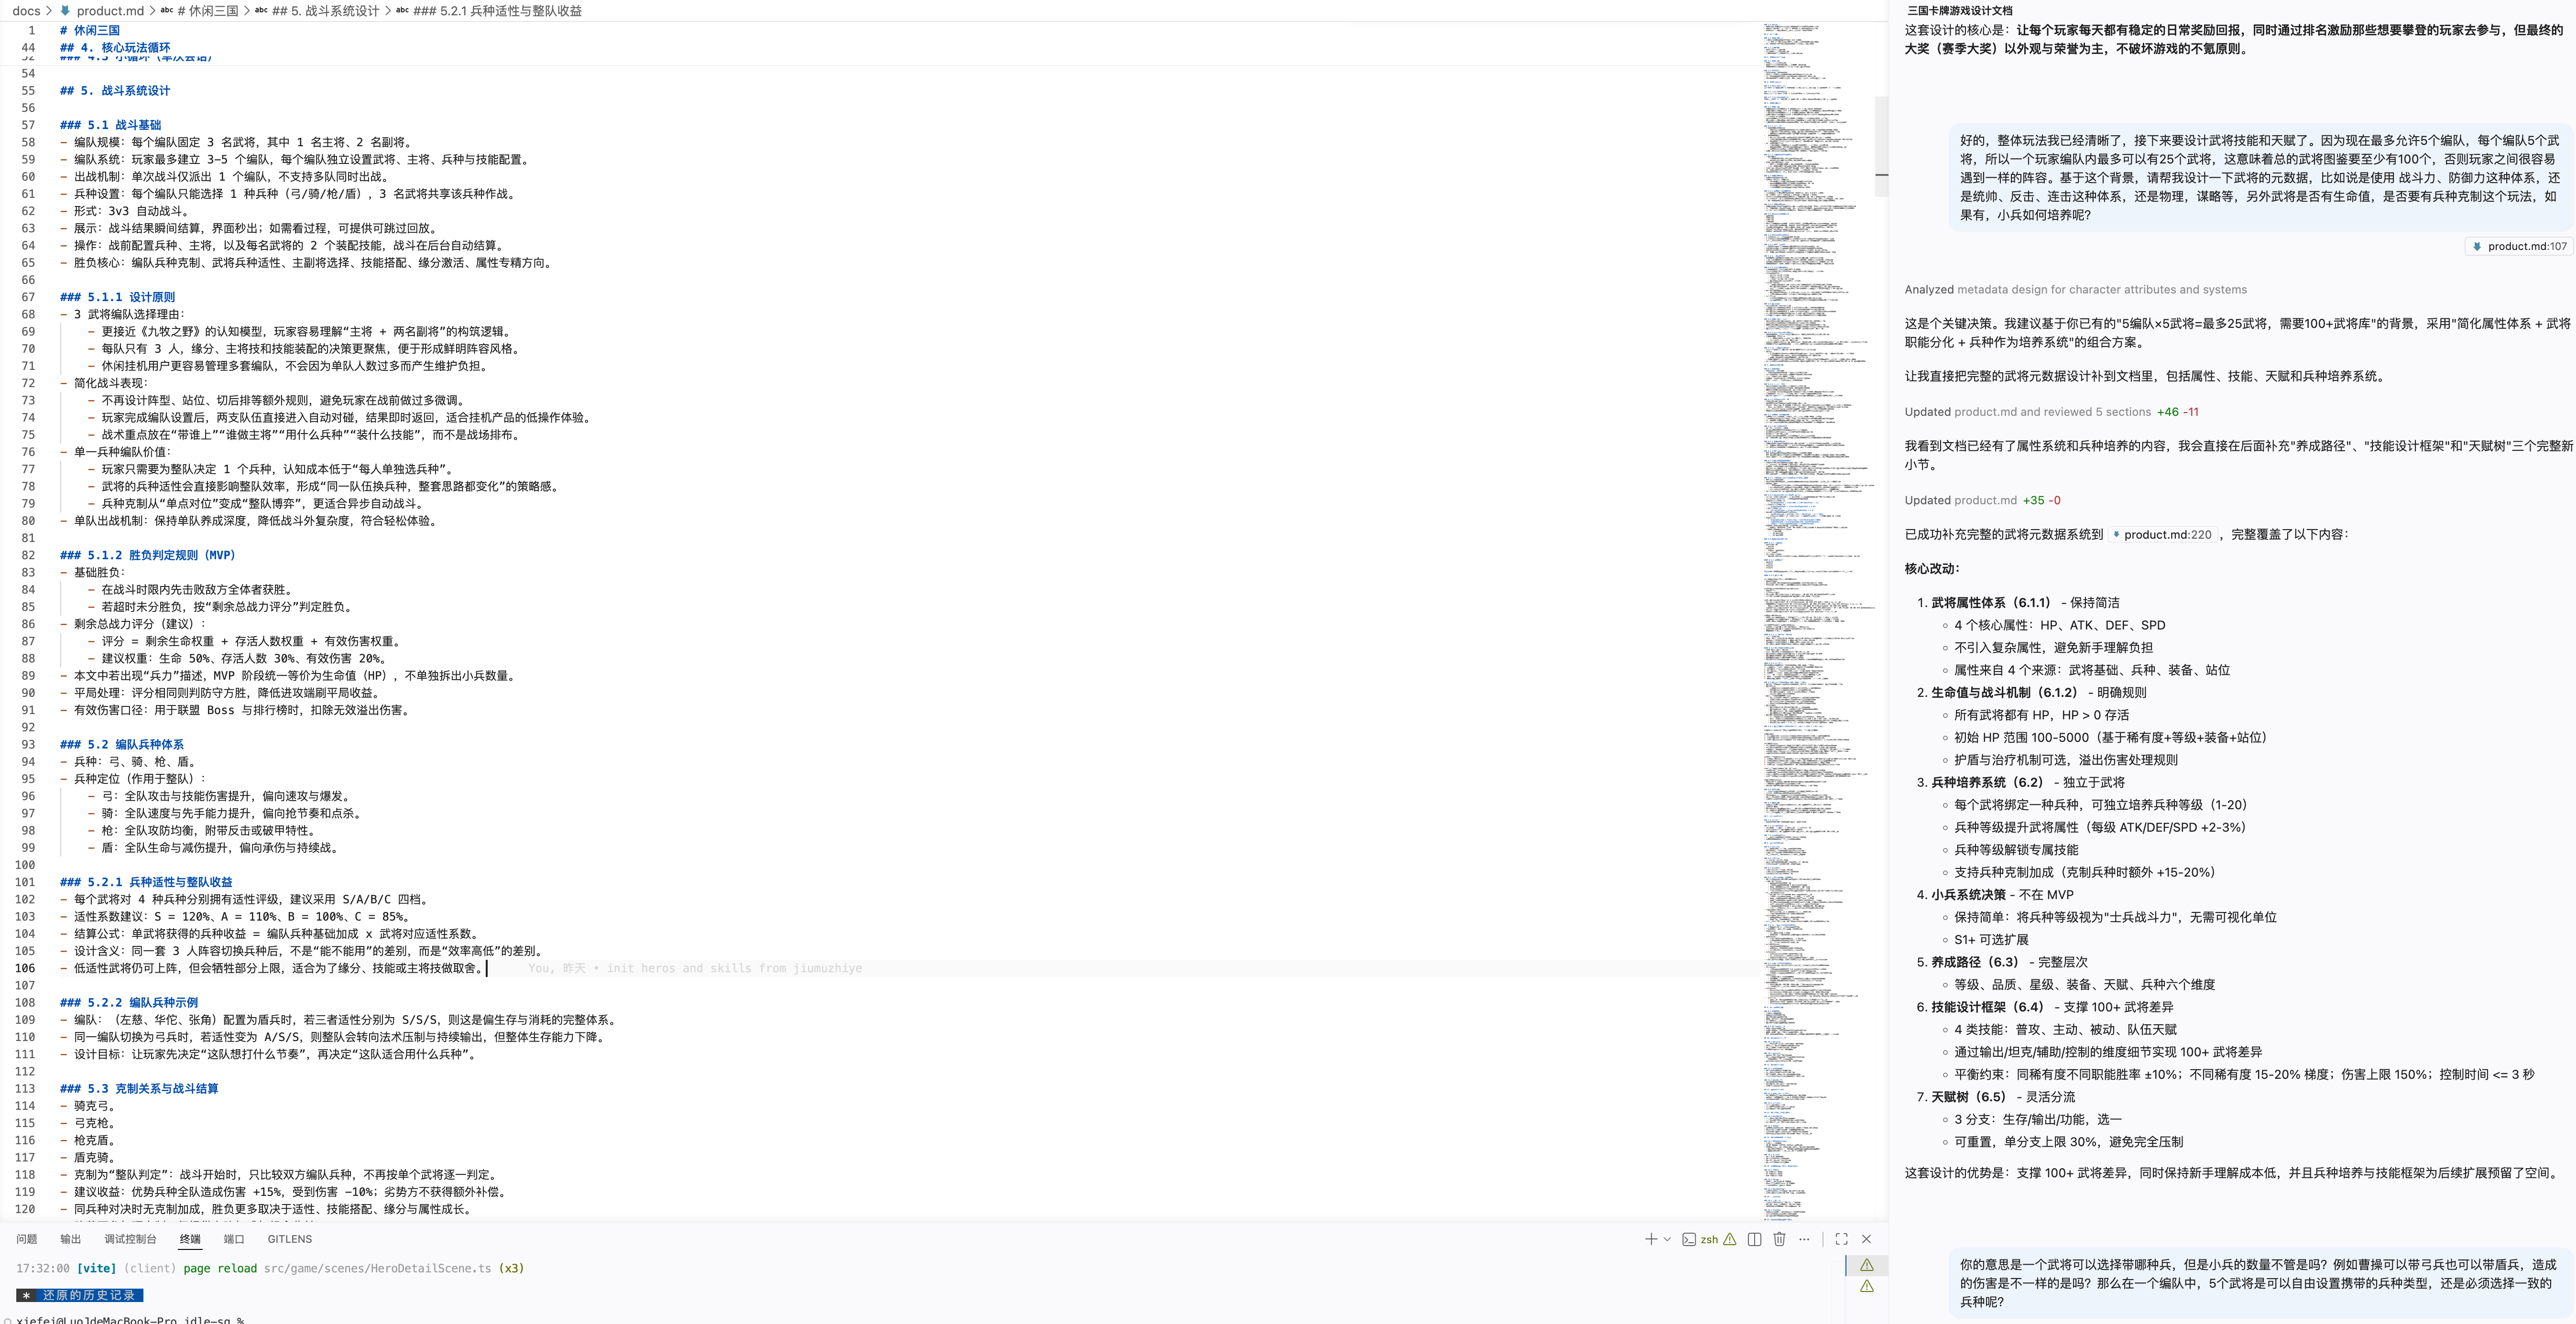
Task: Open the '## 5. 战斗系统设计' breadcrumb
Action: (325, 11)
